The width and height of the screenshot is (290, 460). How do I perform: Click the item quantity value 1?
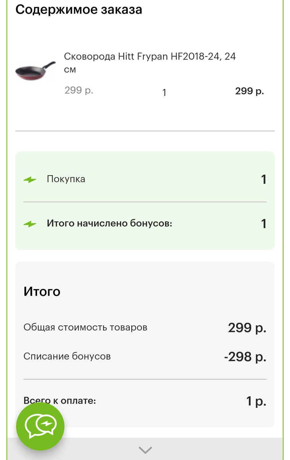click(x=163, y=92)
